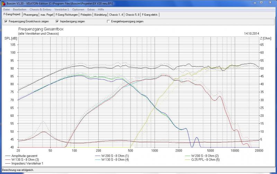
Task: Open the Extras menu
Action: point(91,10)
